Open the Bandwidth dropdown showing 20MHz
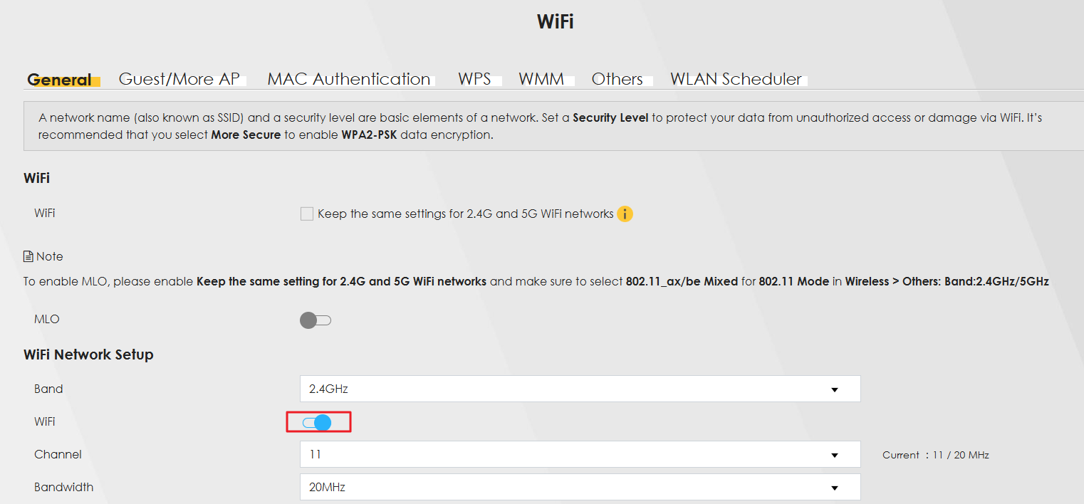This screenshot has width=1084, height=504. tap(580, 487)
